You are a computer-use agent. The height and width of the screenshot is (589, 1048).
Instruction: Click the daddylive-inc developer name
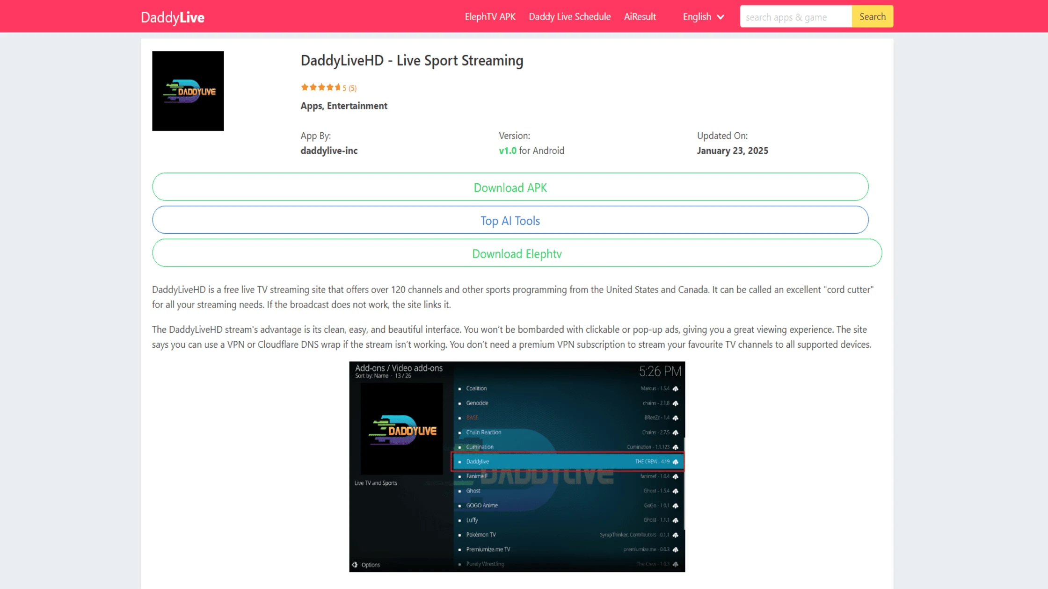(x=329, y=151)
